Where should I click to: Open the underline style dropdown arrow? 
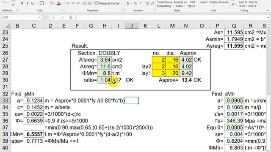[x=36, y=3]
